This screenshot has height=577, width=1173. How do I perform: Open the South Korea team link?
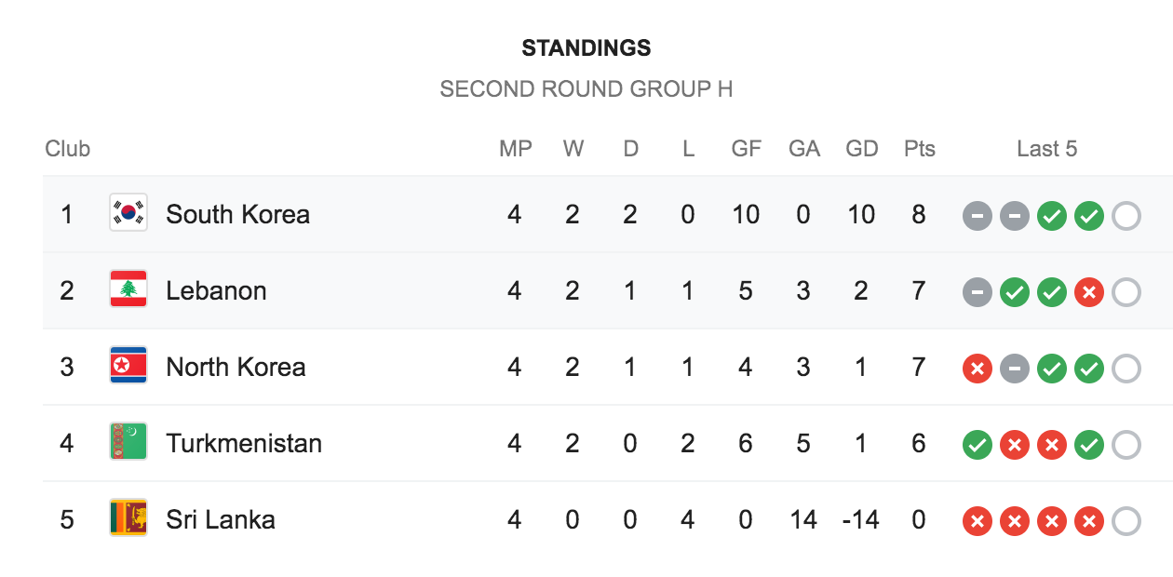point(237,214)
